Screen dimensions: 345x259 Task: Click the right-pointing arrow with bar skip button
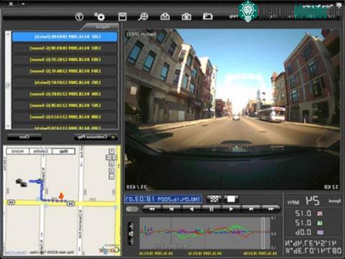(x=251, y=209)
